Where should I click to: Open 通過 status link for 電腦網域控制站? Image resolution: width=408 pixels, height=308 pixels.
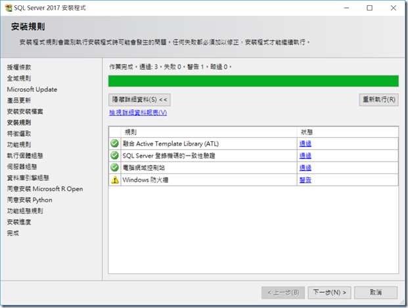(x=306, y=167)
